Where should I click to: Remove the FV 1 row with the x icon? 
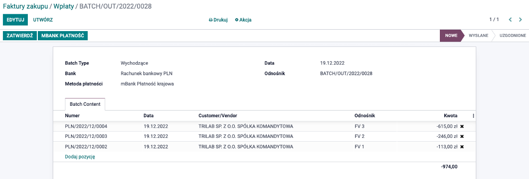click(462, 146)
